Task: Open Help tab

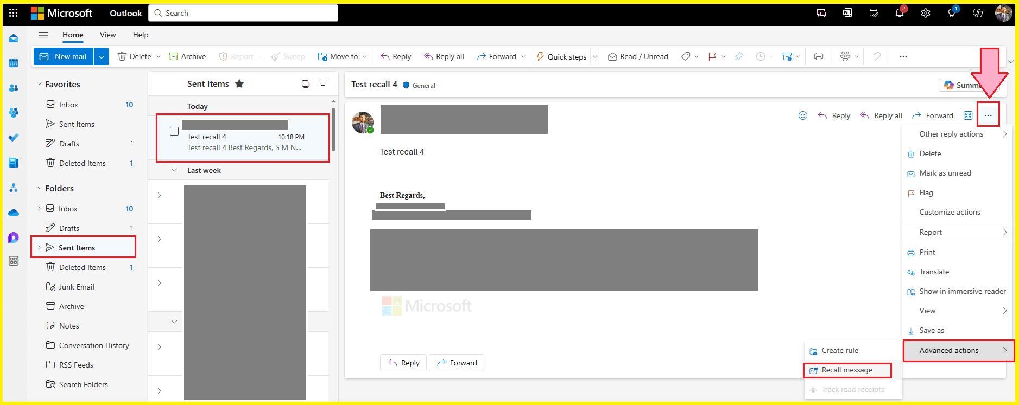Action: (141, 35)
